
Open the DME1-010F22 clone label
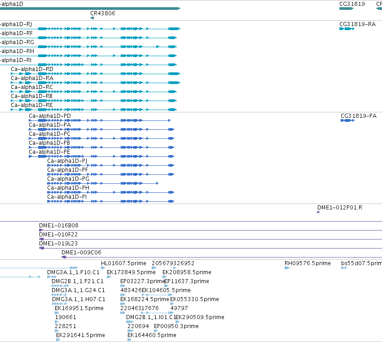click(x=58, y=235)
